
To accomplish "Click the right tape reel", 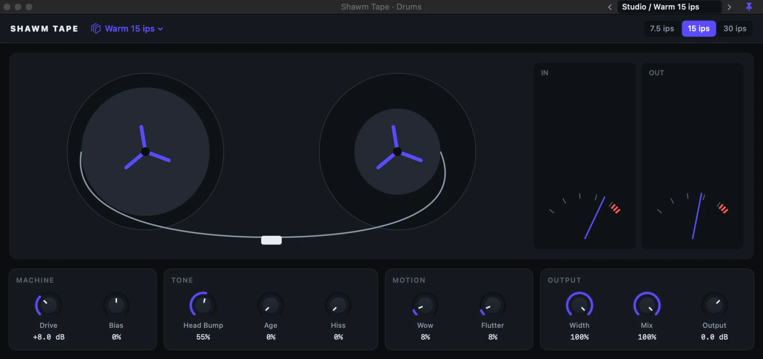I will tap(397, 152).
